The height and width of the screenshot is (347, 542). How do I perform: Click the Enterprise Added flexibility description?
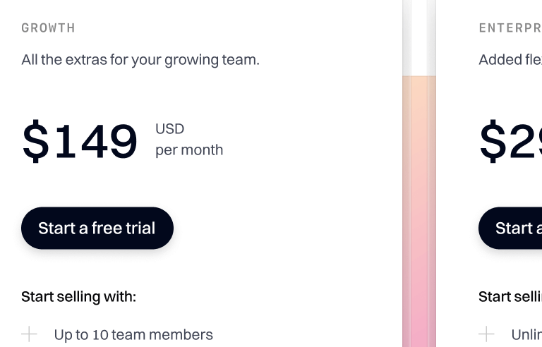pyautogui.click(x=510, y=59)
